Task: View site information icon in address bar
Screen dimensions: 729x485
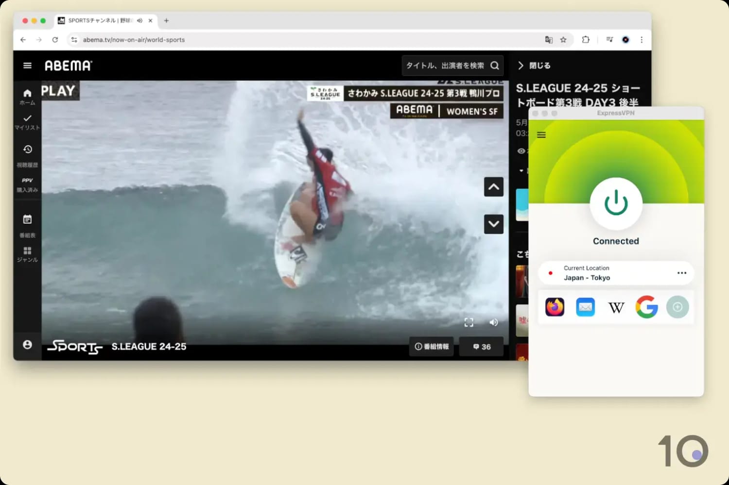Action: [x=74, y=40]
